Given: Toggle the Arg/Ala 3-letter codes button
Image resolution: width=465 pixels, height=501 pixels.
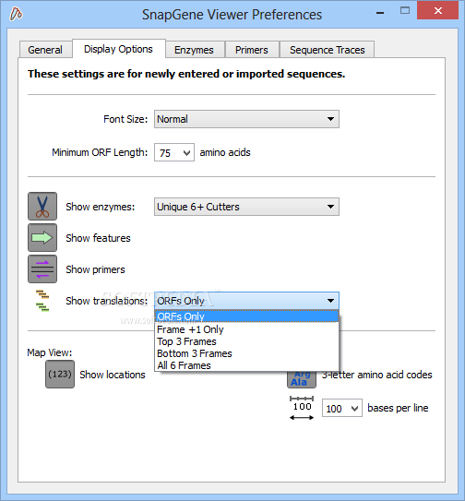Looking at the screenshot, I should point(302,379).
